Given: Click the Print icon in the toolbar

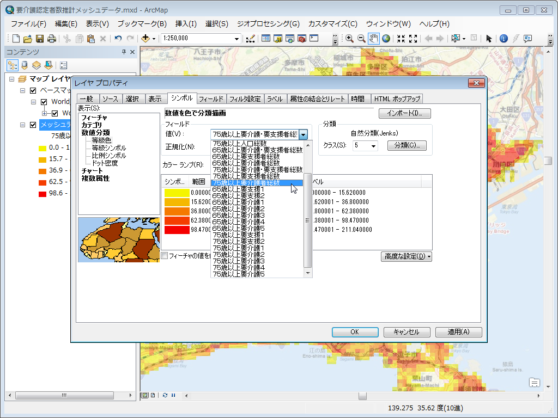Looking at the screenshot, I should tap(52, 39).
